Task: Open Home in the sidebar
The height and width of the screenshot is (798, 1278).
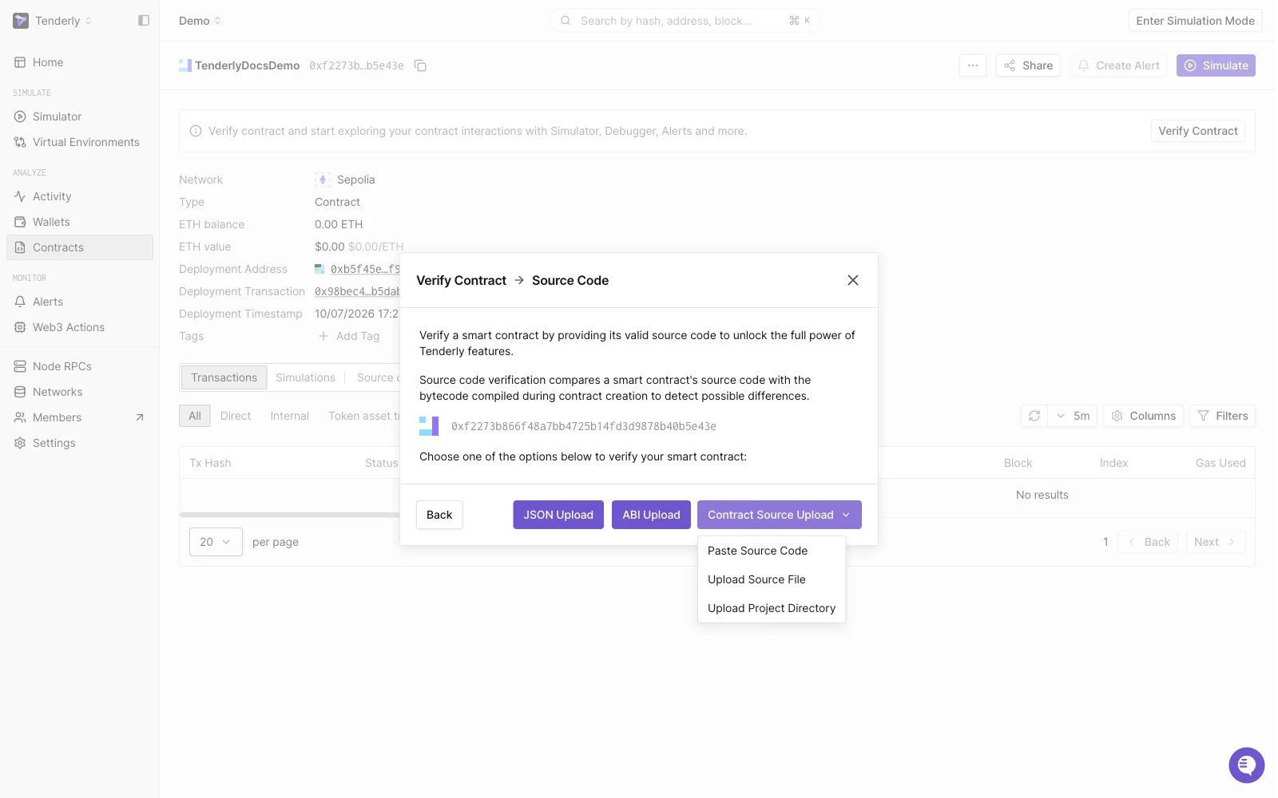Action: point(80,62)
